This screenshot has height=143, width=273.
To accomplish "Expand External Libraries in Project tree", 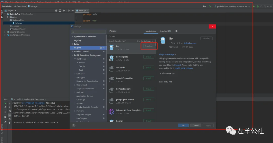I will click(x=5, y=32).
